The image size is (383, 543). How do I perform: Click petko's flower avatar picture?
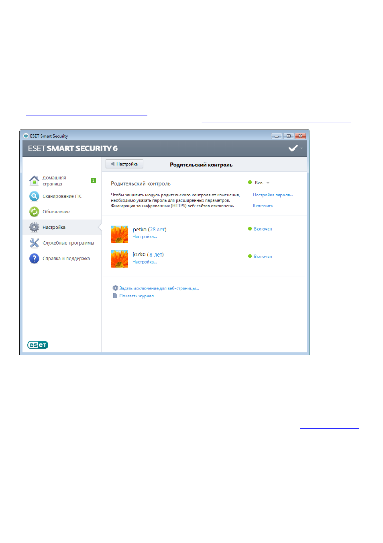click(x=119, y=234)
